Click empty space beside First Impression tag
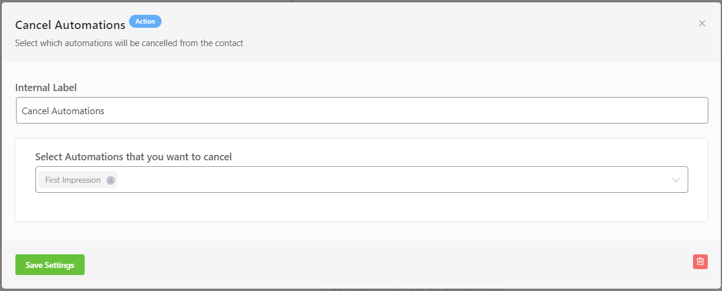 391,180
